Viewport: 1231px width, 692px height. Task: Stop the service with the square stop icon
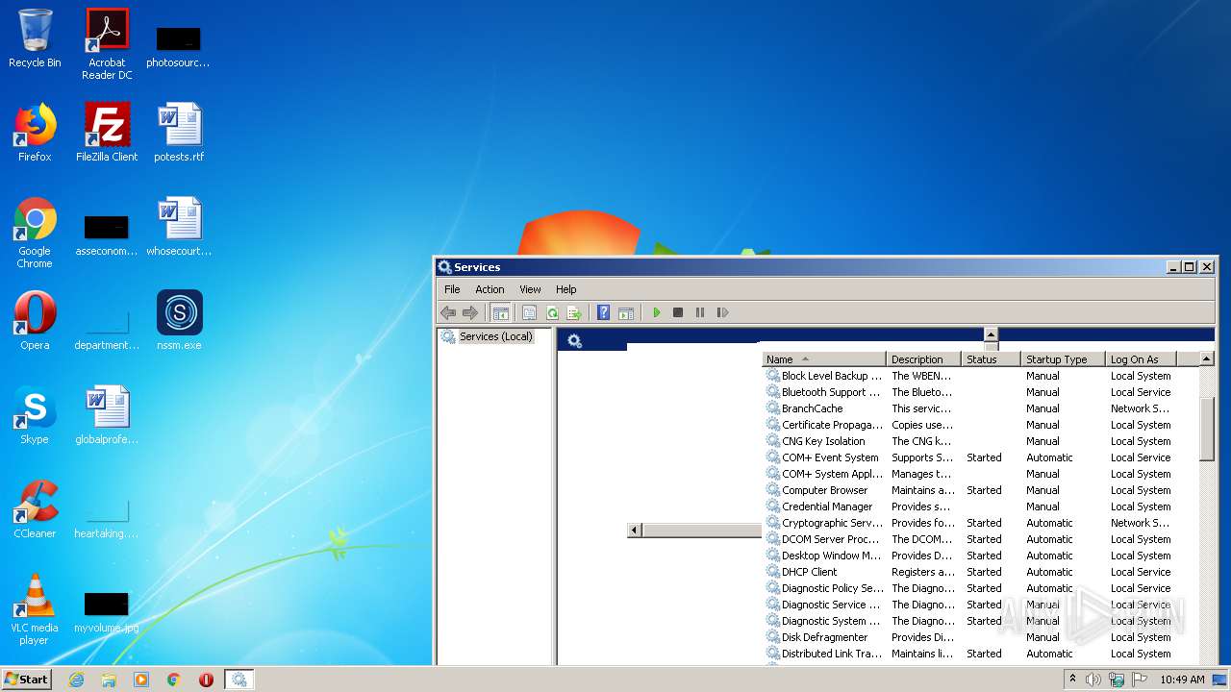pyautogui.click(x=678, y=312)
